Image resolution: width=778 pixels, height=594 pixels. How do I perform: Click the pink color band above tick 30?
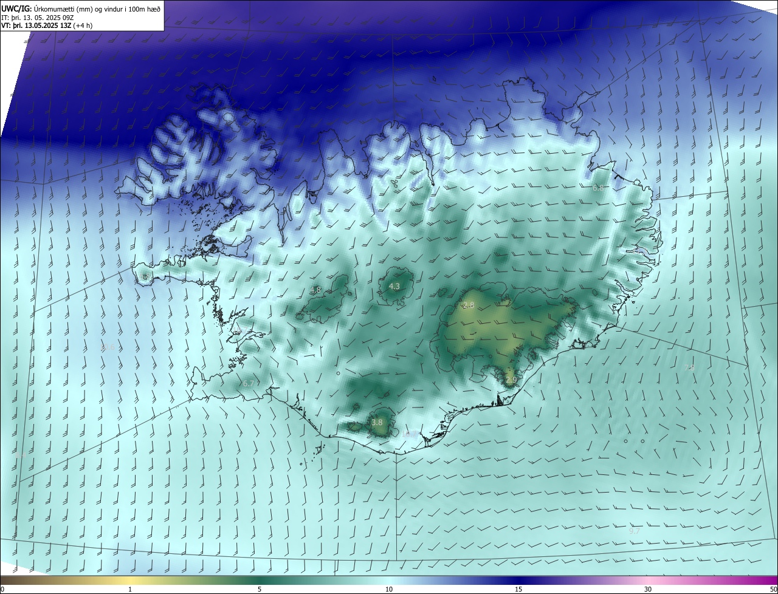pyautogui.click(x=648, y=580)
